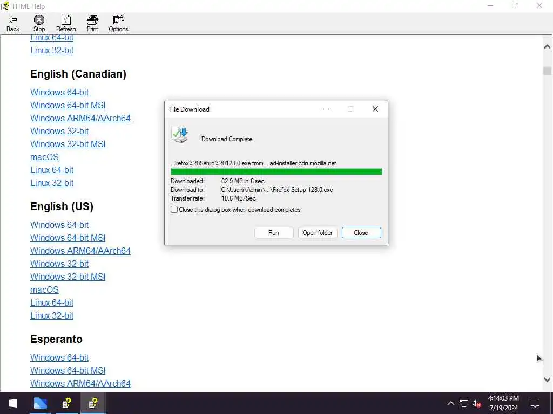Viewport: 553px width, 414px height.
Task: Switch to first HTML Help taskbar icon
Action: click(67, 403)
